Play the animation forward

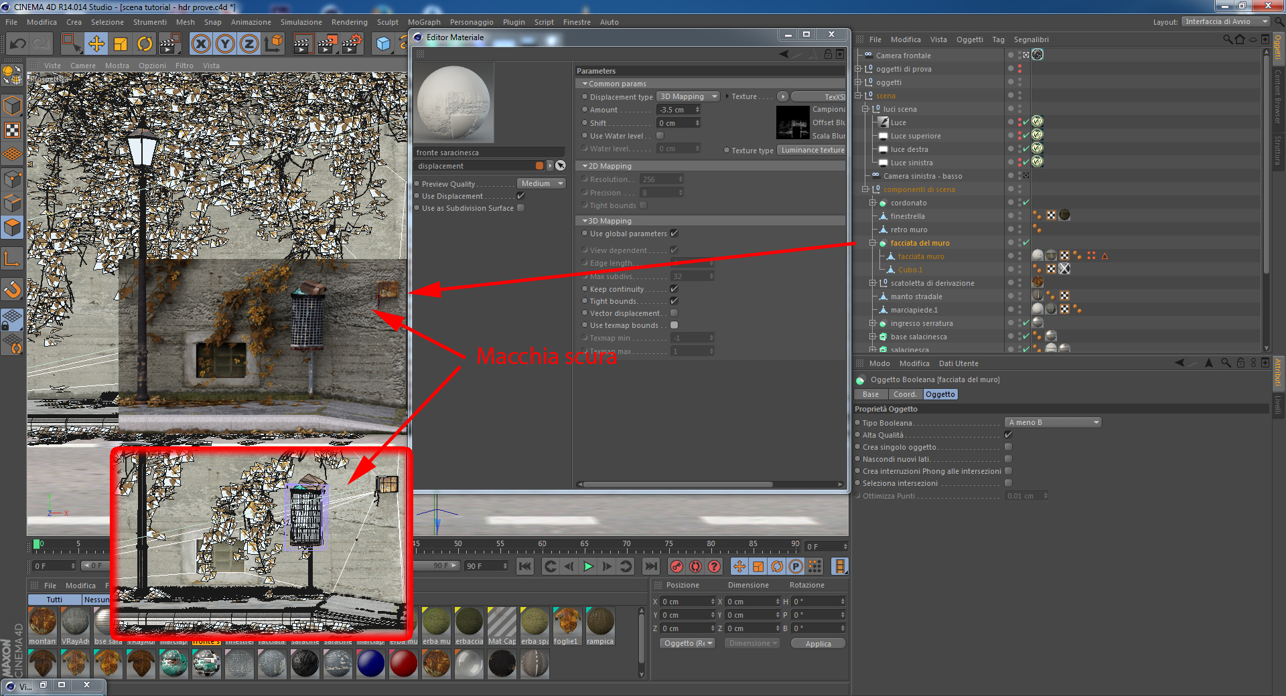[x=588, y=566]
